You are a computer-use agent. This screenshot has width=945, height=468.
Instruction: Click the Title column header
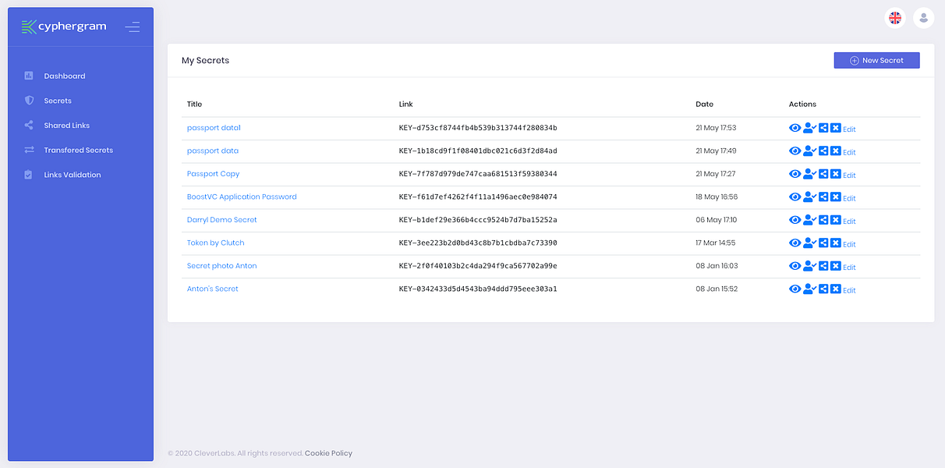194,104
